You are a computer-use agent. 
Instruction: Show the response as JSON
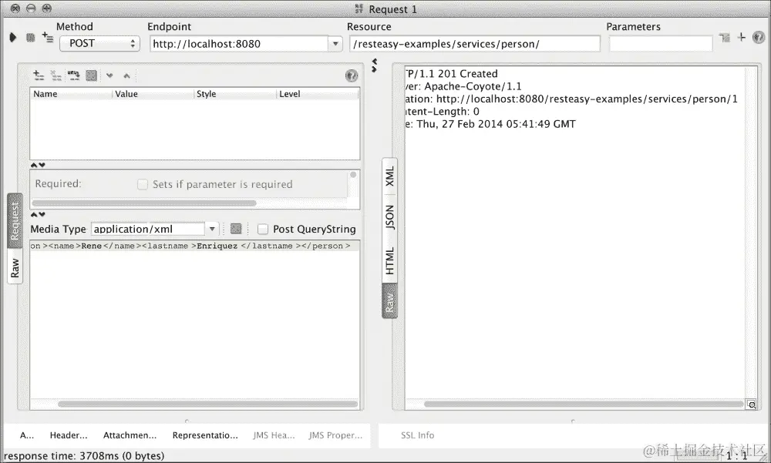[x=389, y=217]
